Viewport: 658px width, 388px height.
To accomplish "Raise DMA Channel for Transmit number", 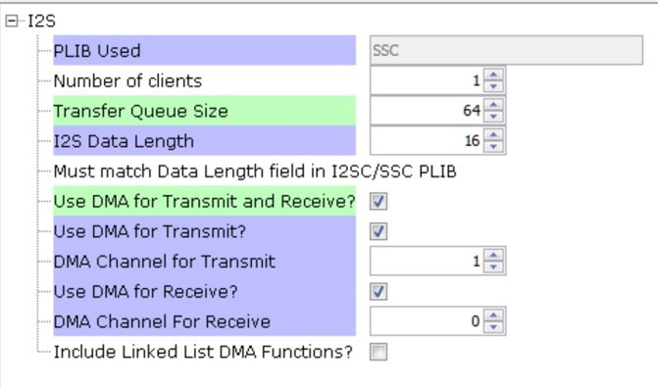I will [x=493, y=255].
